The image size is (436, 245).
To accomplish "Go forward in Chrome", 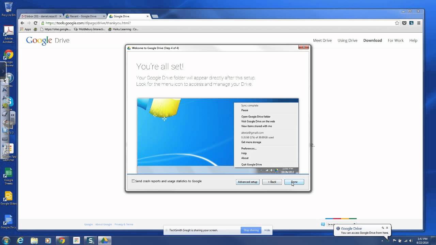I will pyautogui.click(x=29, y=23).
